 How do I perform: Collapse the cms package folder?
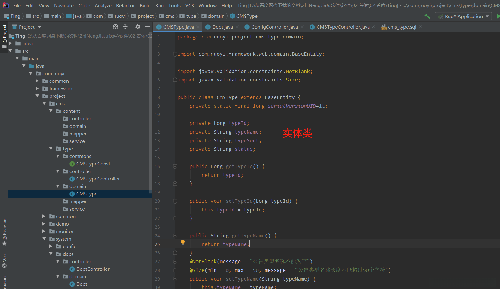[44, 104]
